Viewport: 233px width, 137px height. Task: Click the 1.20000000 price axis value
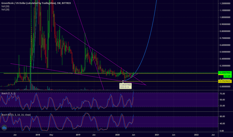click(x=225, y=3)
